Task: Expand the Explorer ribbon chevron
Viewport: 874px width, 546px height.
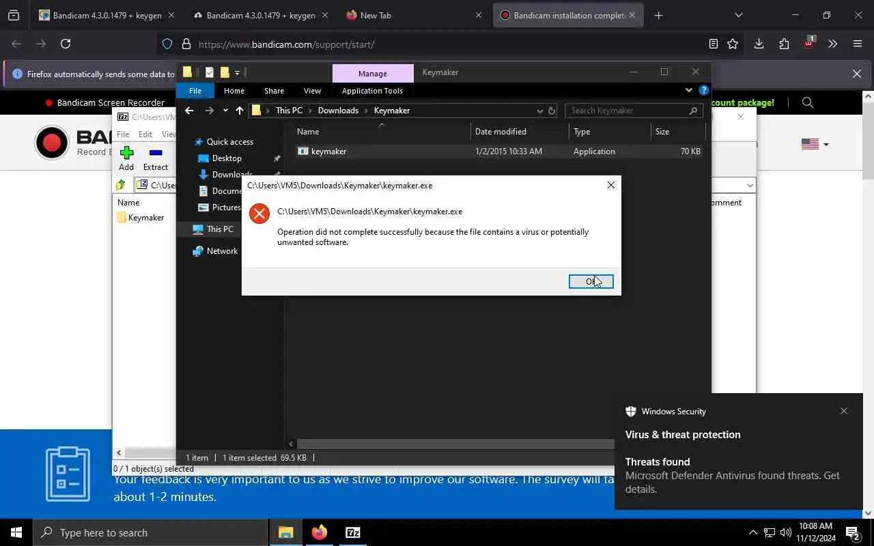Action: [x=688, y=90]
